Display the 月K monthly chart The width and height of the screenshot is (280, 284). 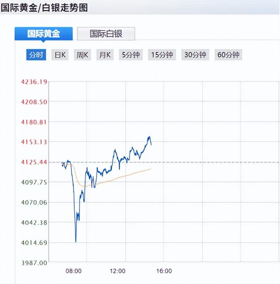105,55
